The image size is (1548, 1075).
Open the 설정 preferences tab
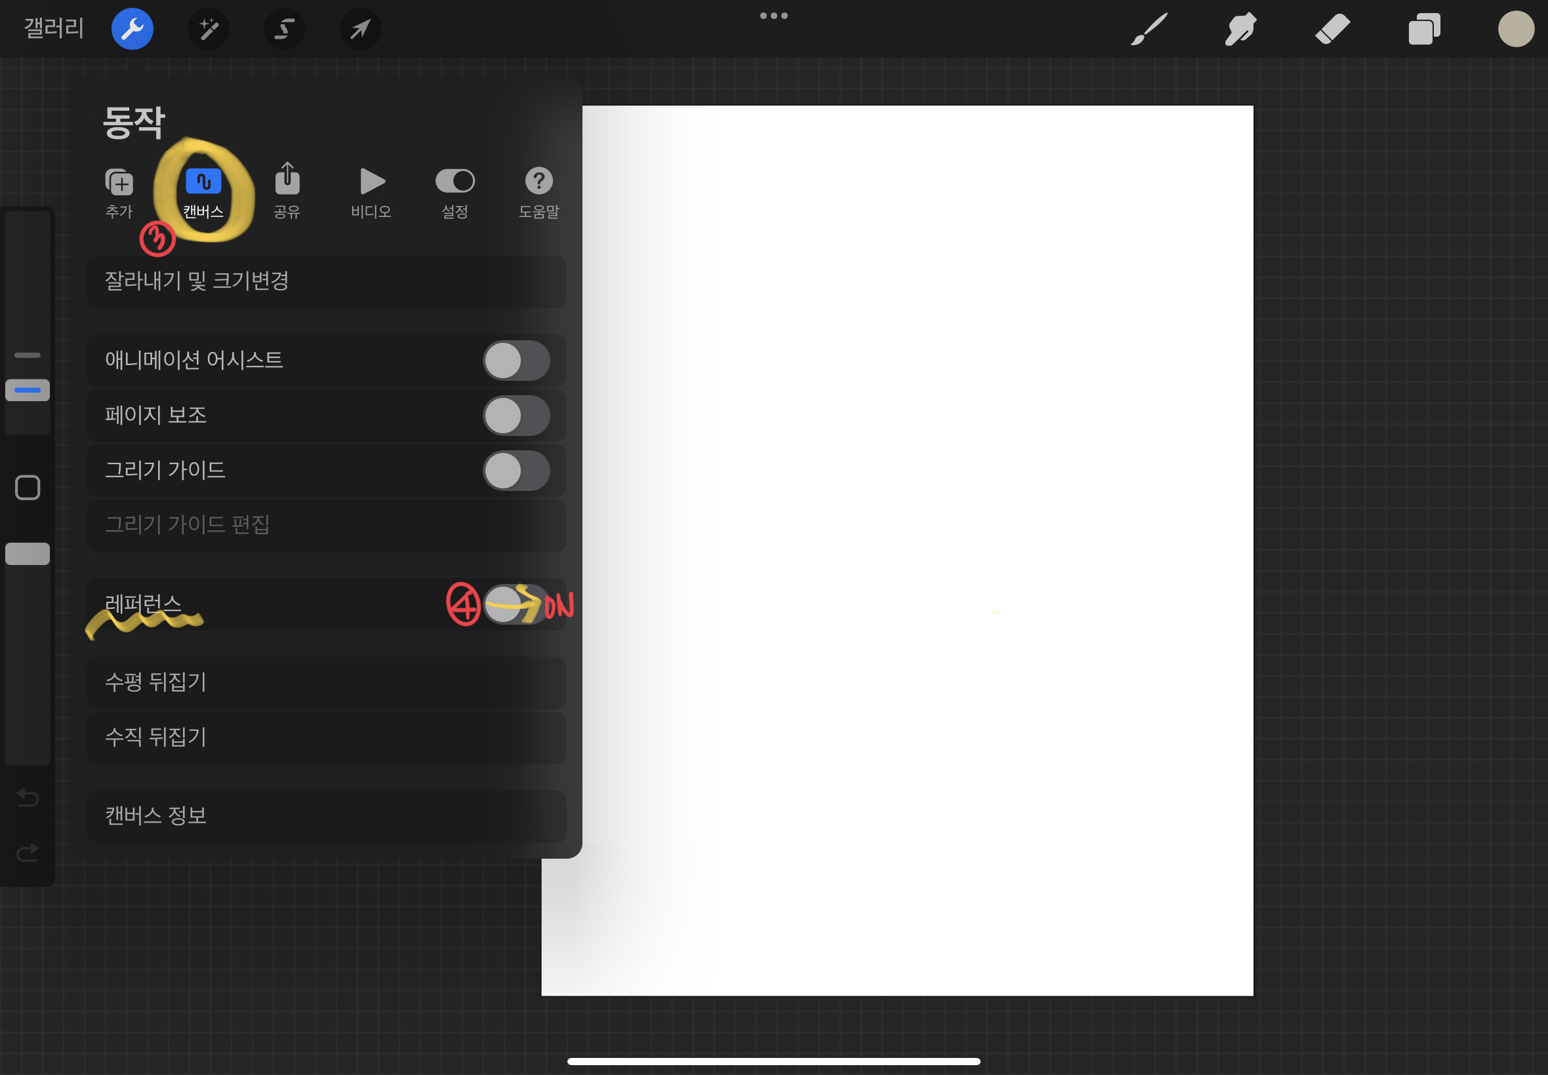point(455,191)
